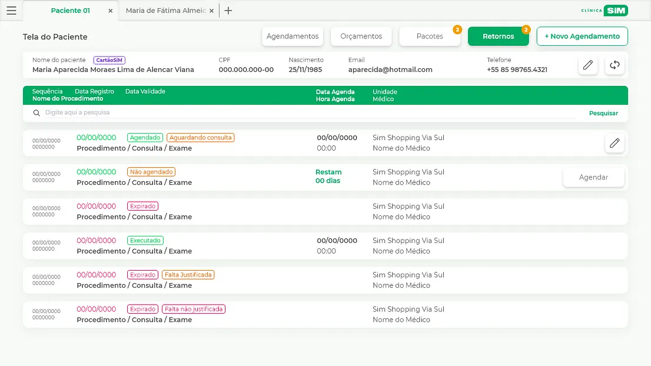
Task: Switch to Maria de Fátima tab
Action: pos(165,11)
